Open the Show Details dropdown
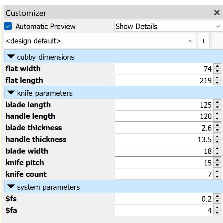Screen dimensions: 223x223 [x=168, y=27]
